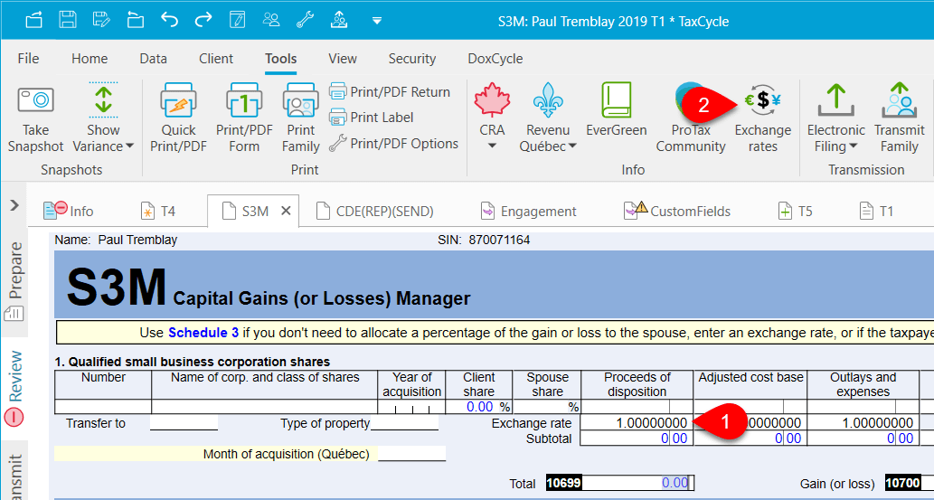
Task: Click the Save disk icon
Action: click(68, 21)
